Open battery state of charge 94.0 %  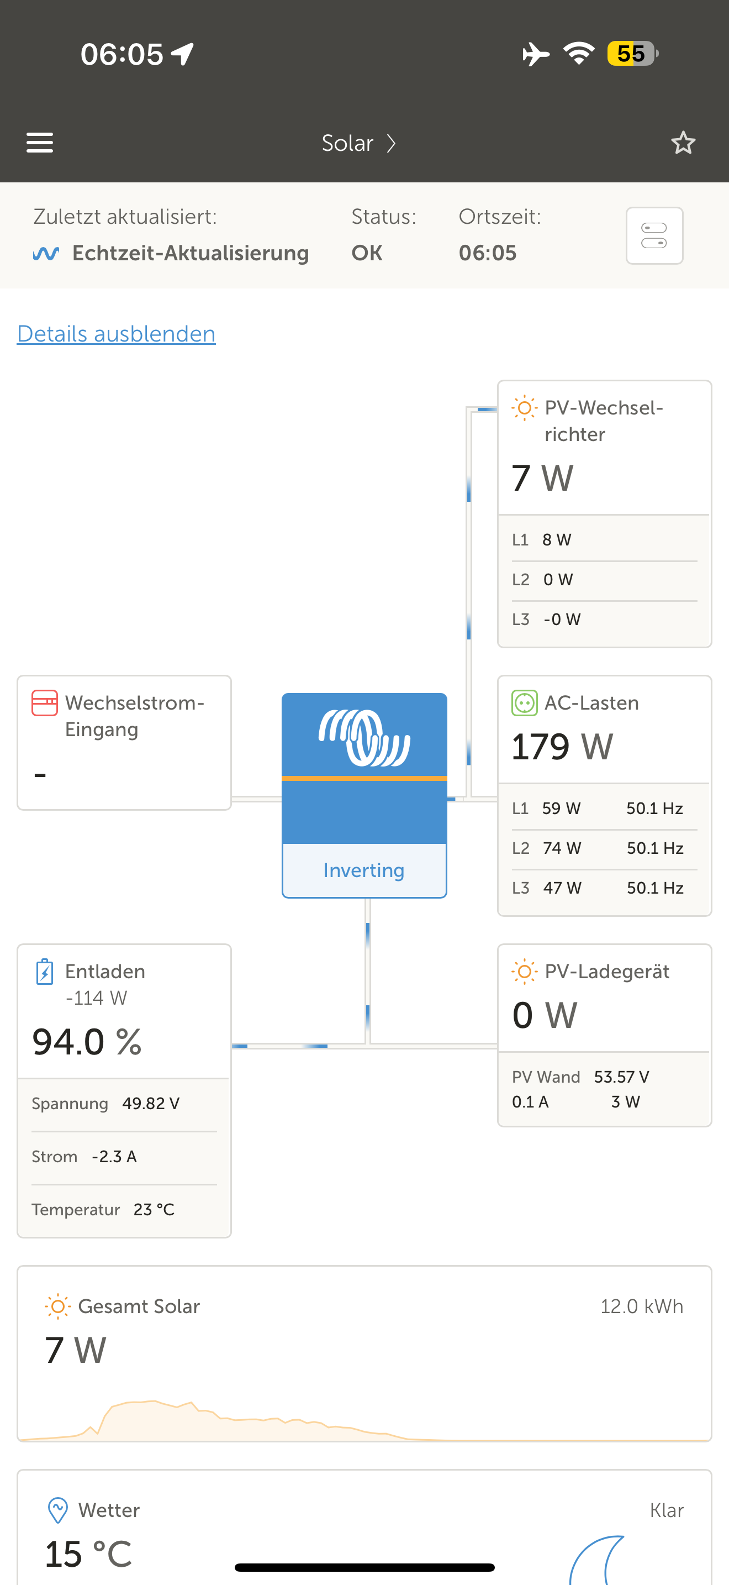point(87,1042)
